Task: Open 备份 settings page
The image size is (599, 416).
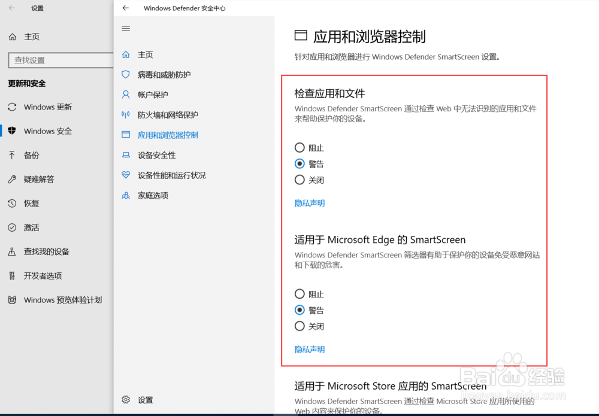Action: (31, 155)
